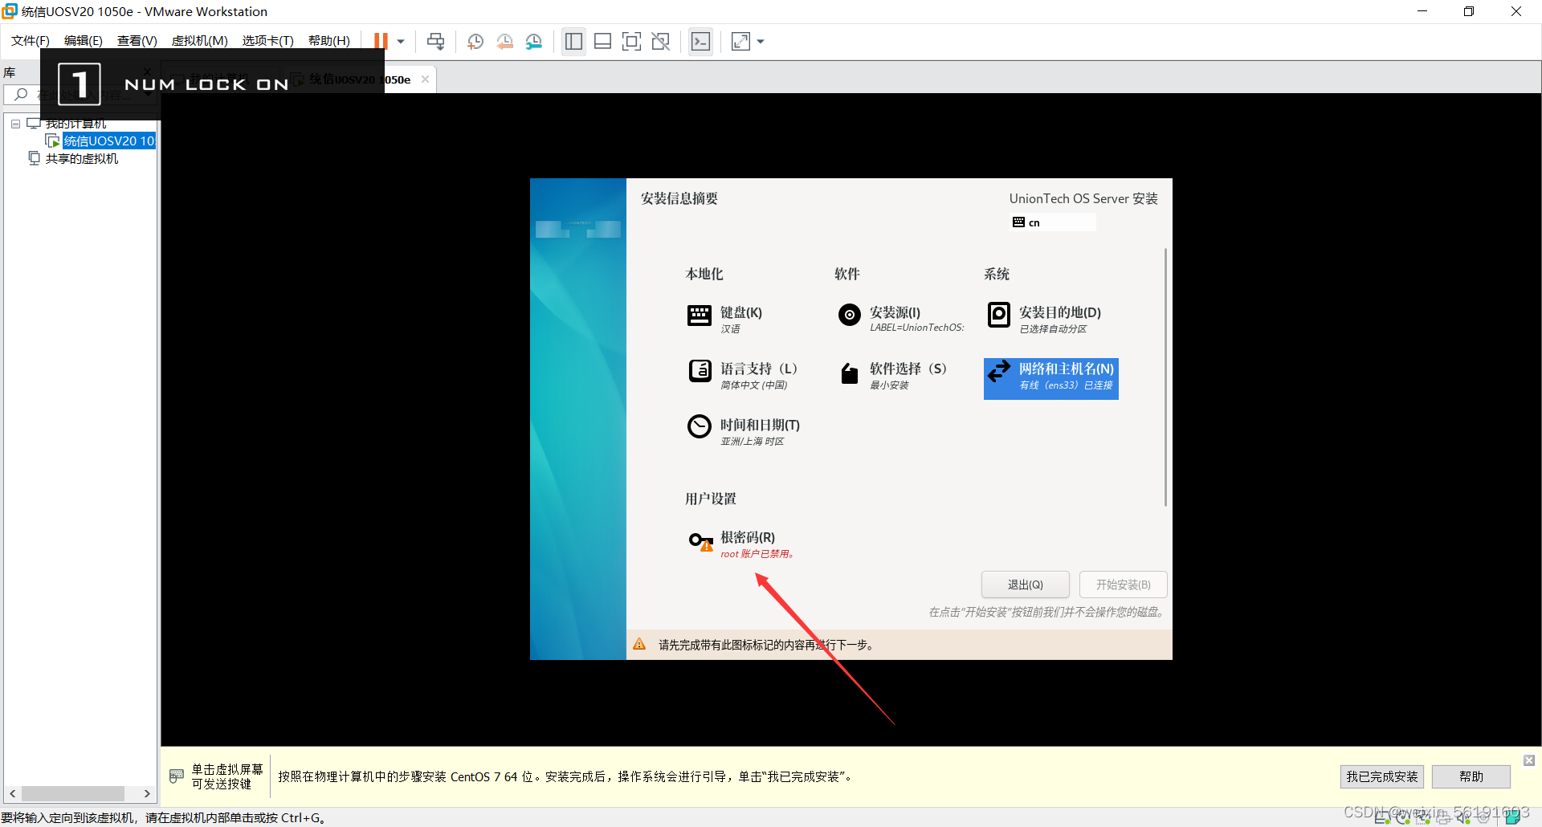Open the 选项卡(T) menu

click(267, 41)
